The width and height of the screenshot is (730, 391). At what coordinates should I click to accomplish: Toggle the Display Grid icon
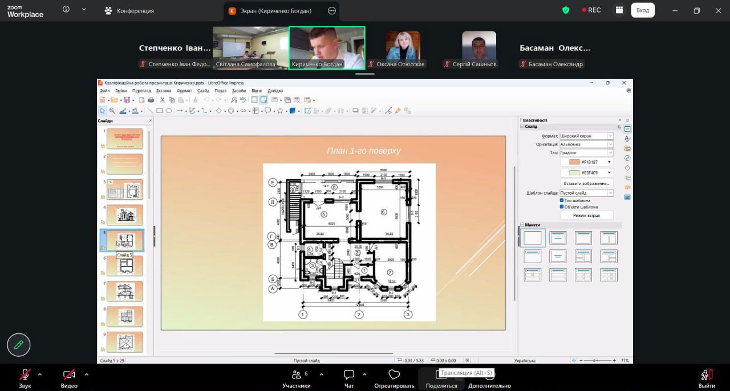click(x=254, y=100)
